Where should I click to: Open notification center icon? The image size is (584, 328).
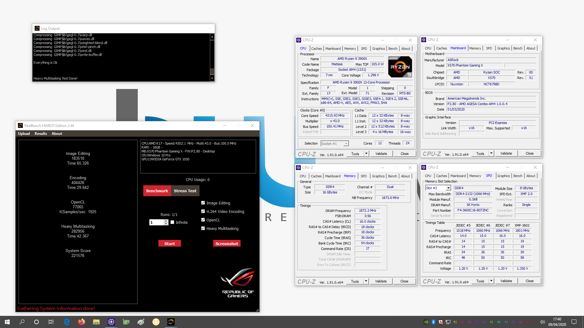coord(574,322)
